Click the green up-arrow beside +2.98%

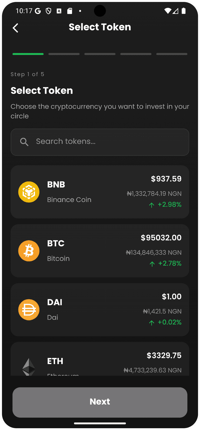point(152,205)
